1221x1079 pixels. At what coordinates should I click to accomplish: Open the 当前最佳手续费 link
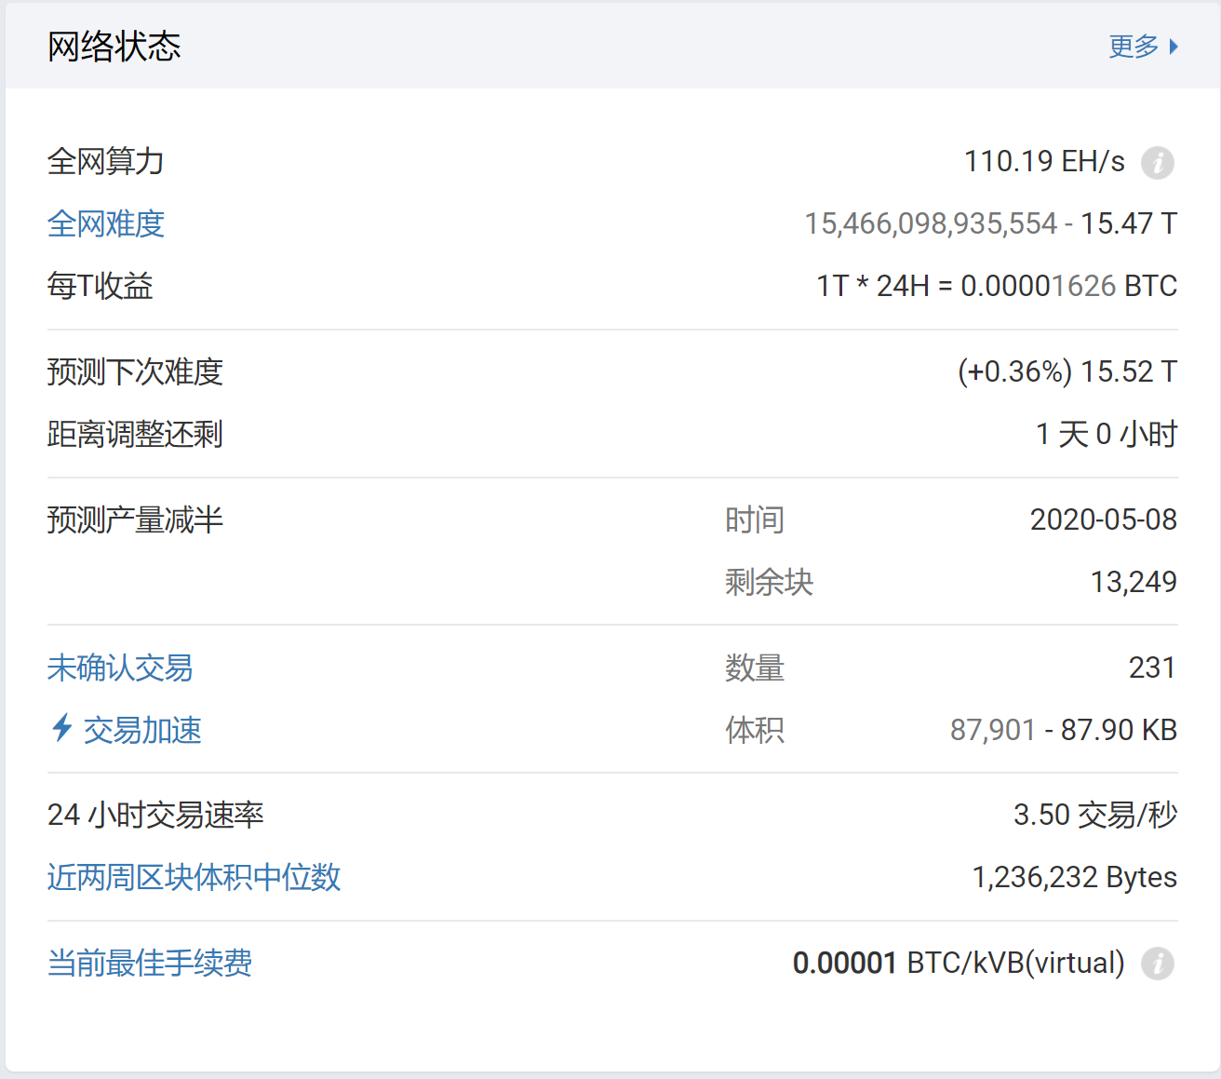(150, 963)
